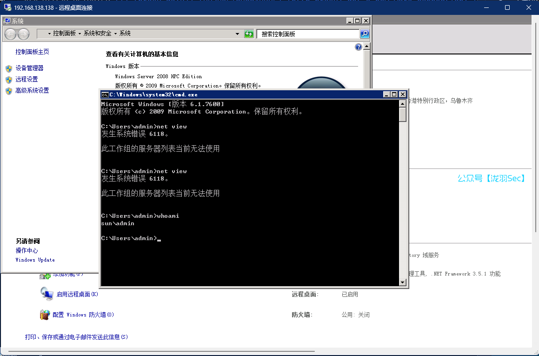The width and height of the screenshot is (539, 356).
Task: Click the green refresh icon in address bar
Action: click(x=249, y=34)
